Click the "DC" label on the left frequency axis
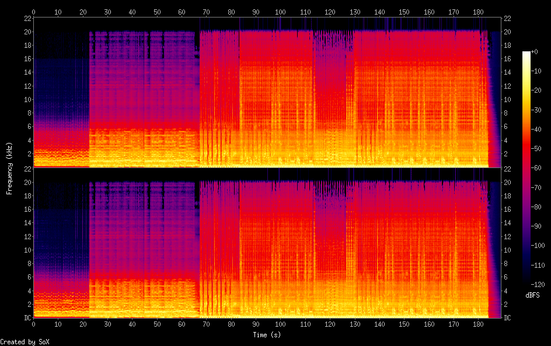 [x=26, y=317]
